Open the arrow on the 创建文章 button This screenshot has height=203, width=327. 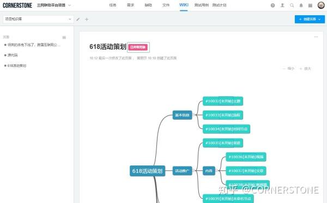(319, 19)
